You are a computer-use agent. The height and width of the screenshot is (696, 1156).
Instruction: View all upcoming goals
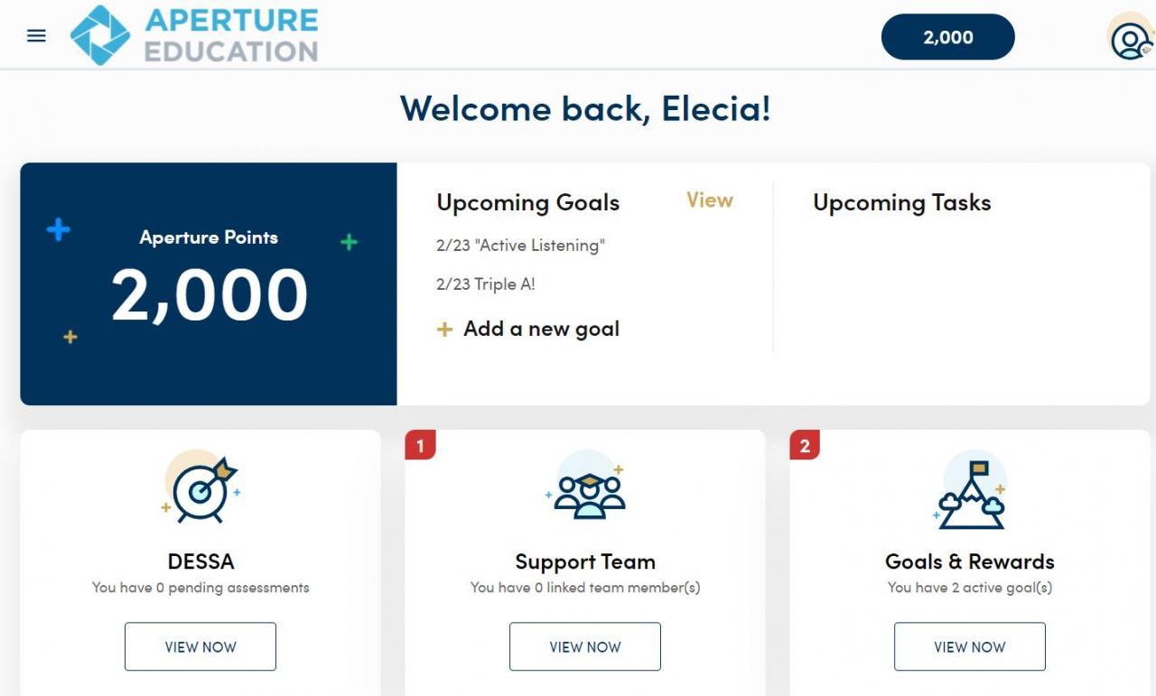pos(709,200)
